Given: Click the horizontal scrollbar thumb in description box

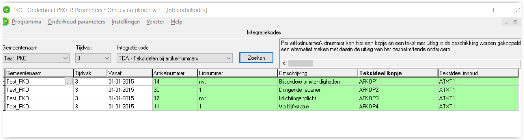Looking at the screenshot, I should click(301, 63).
